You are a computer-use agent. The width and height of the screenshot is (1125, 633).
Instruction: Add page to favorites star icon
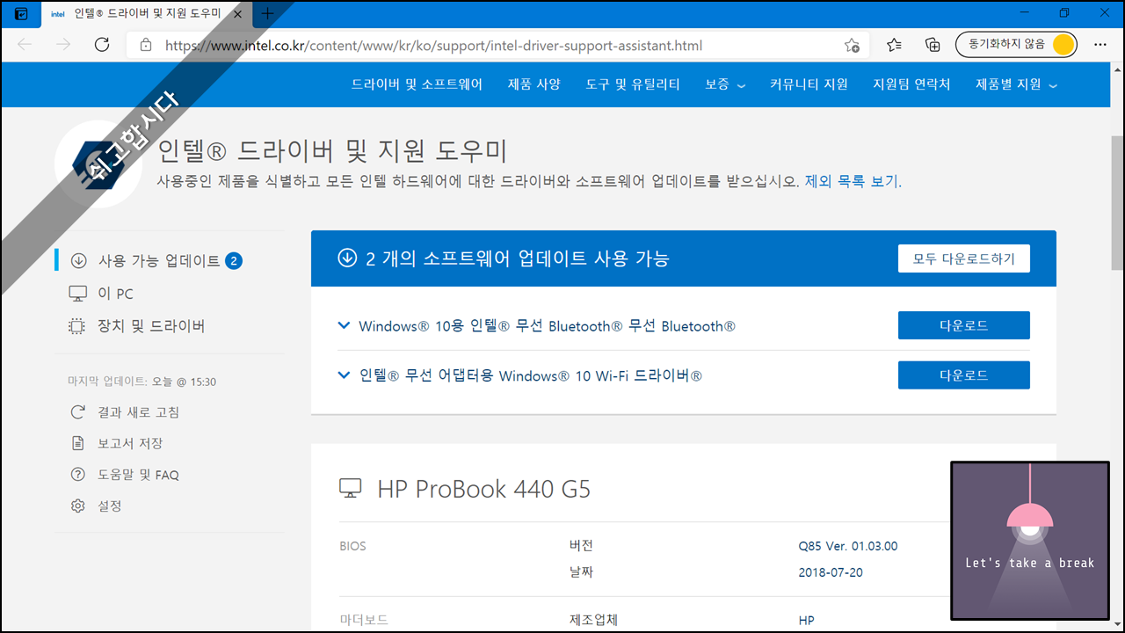tap(852, 45)
